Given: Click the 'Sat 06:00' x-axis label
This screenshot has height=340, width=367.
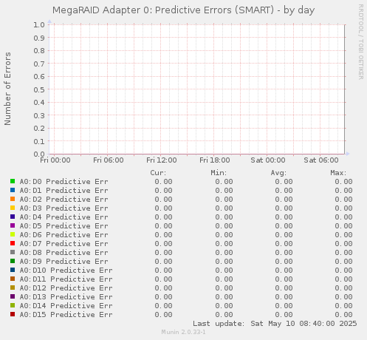Looking at the screenshot, I should click(321, 160).
